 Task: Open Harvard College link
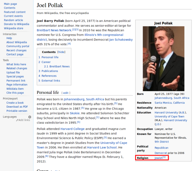tap(73, 129)
